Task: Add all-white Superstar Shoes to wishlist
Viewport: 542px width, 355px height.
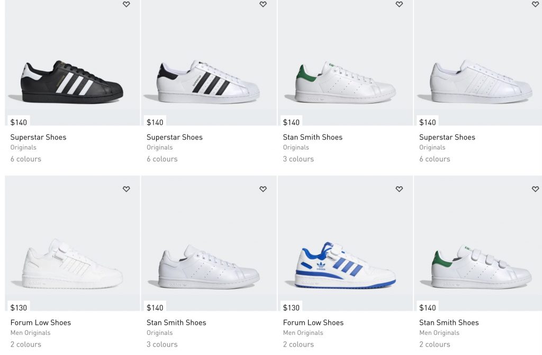Action: 535,4
